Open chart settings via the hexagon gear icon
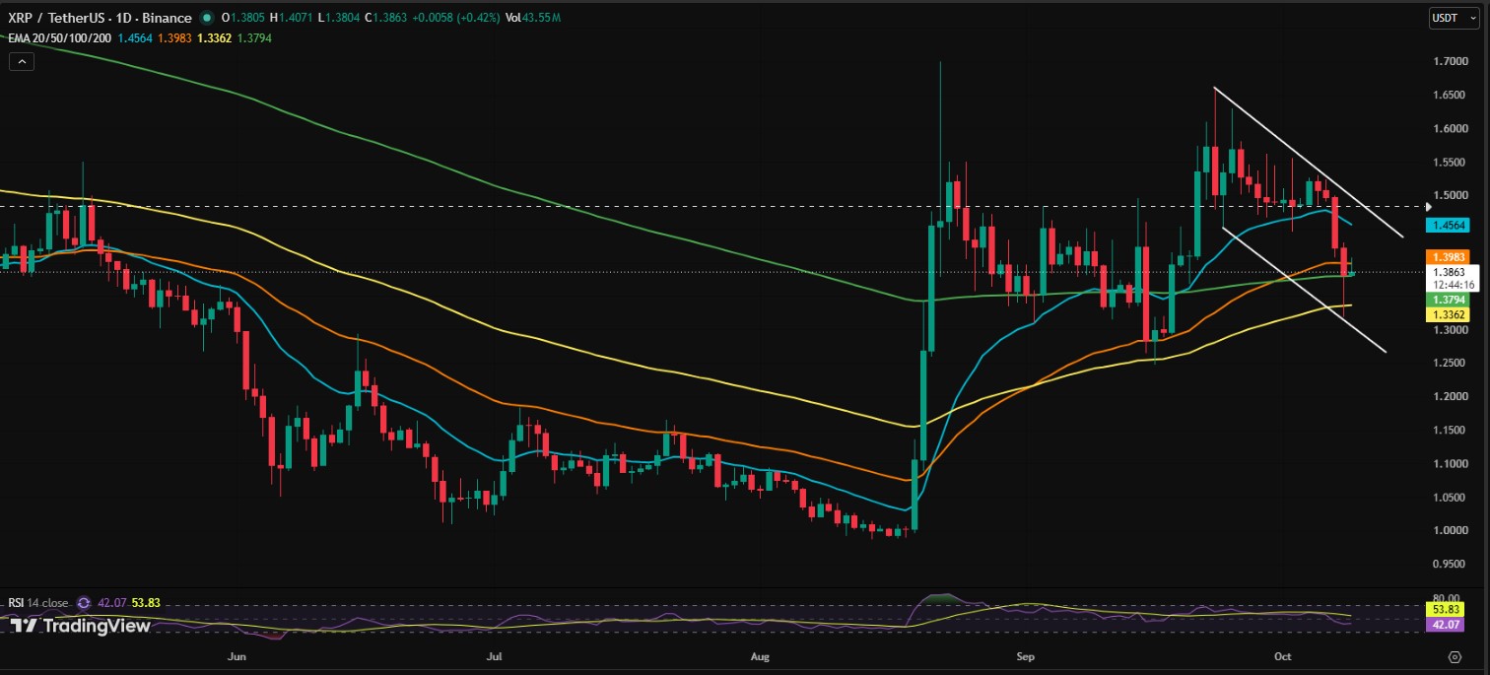 click(x=1455, y=655)
